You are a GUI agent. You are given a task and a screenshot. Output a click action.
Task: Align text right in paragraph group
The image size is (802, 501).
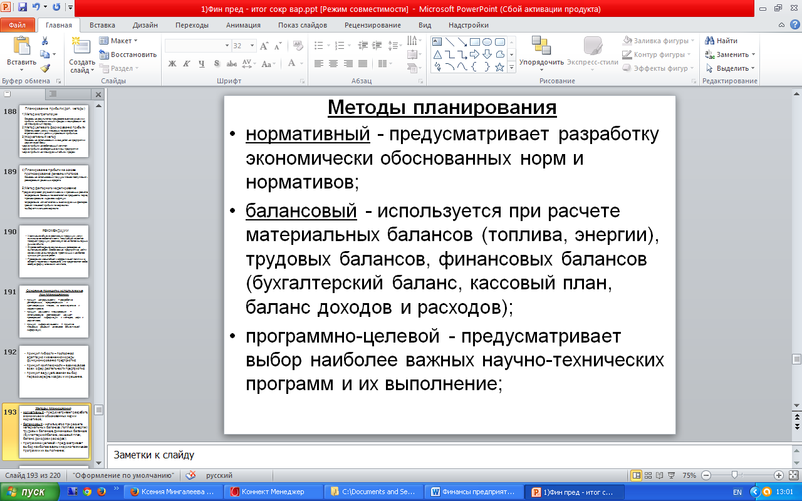(348, 64)
